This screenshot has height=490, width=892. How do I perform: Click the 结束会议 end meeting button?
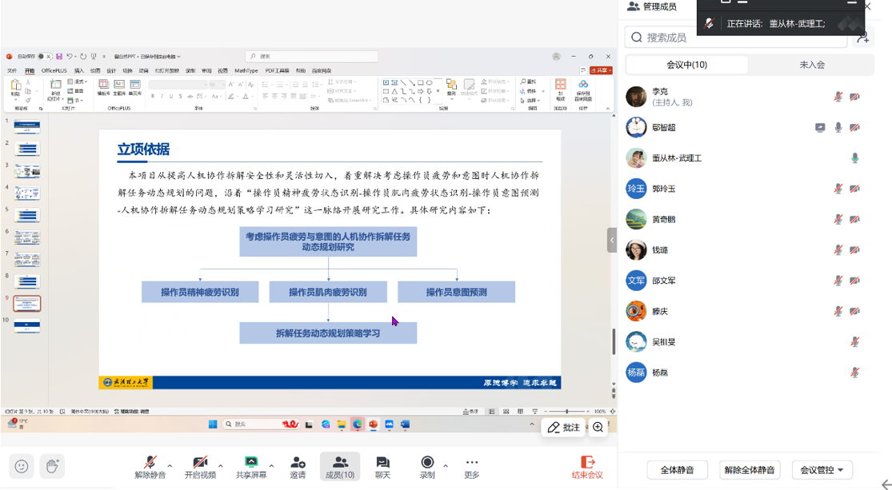(x=587, y=467)
